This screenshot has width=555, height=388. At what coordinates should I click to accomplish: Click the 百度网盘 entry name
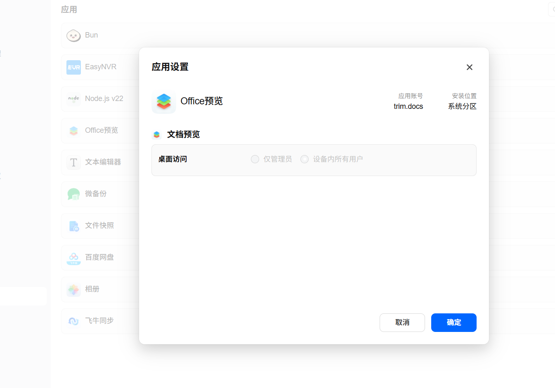(x=99, y=257)
